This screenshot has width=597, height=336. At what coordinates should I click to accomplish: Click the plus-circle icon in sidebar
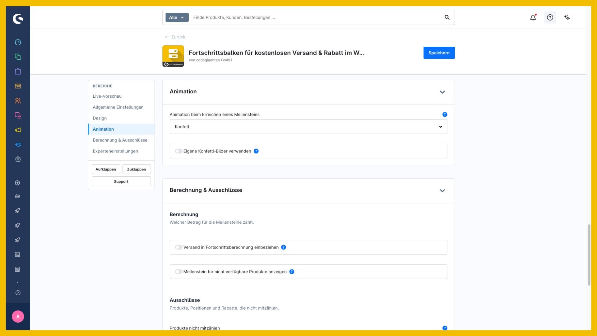(x=17, y=183)
